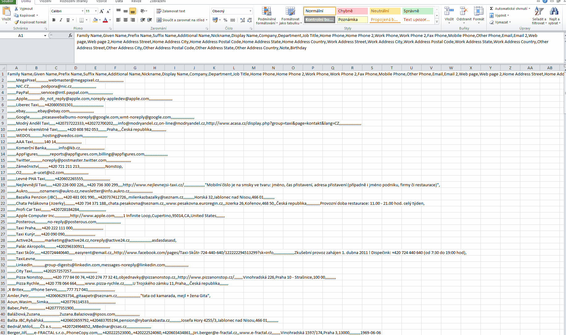Click the Vložit paste clipboard icon

click(6, 11)
